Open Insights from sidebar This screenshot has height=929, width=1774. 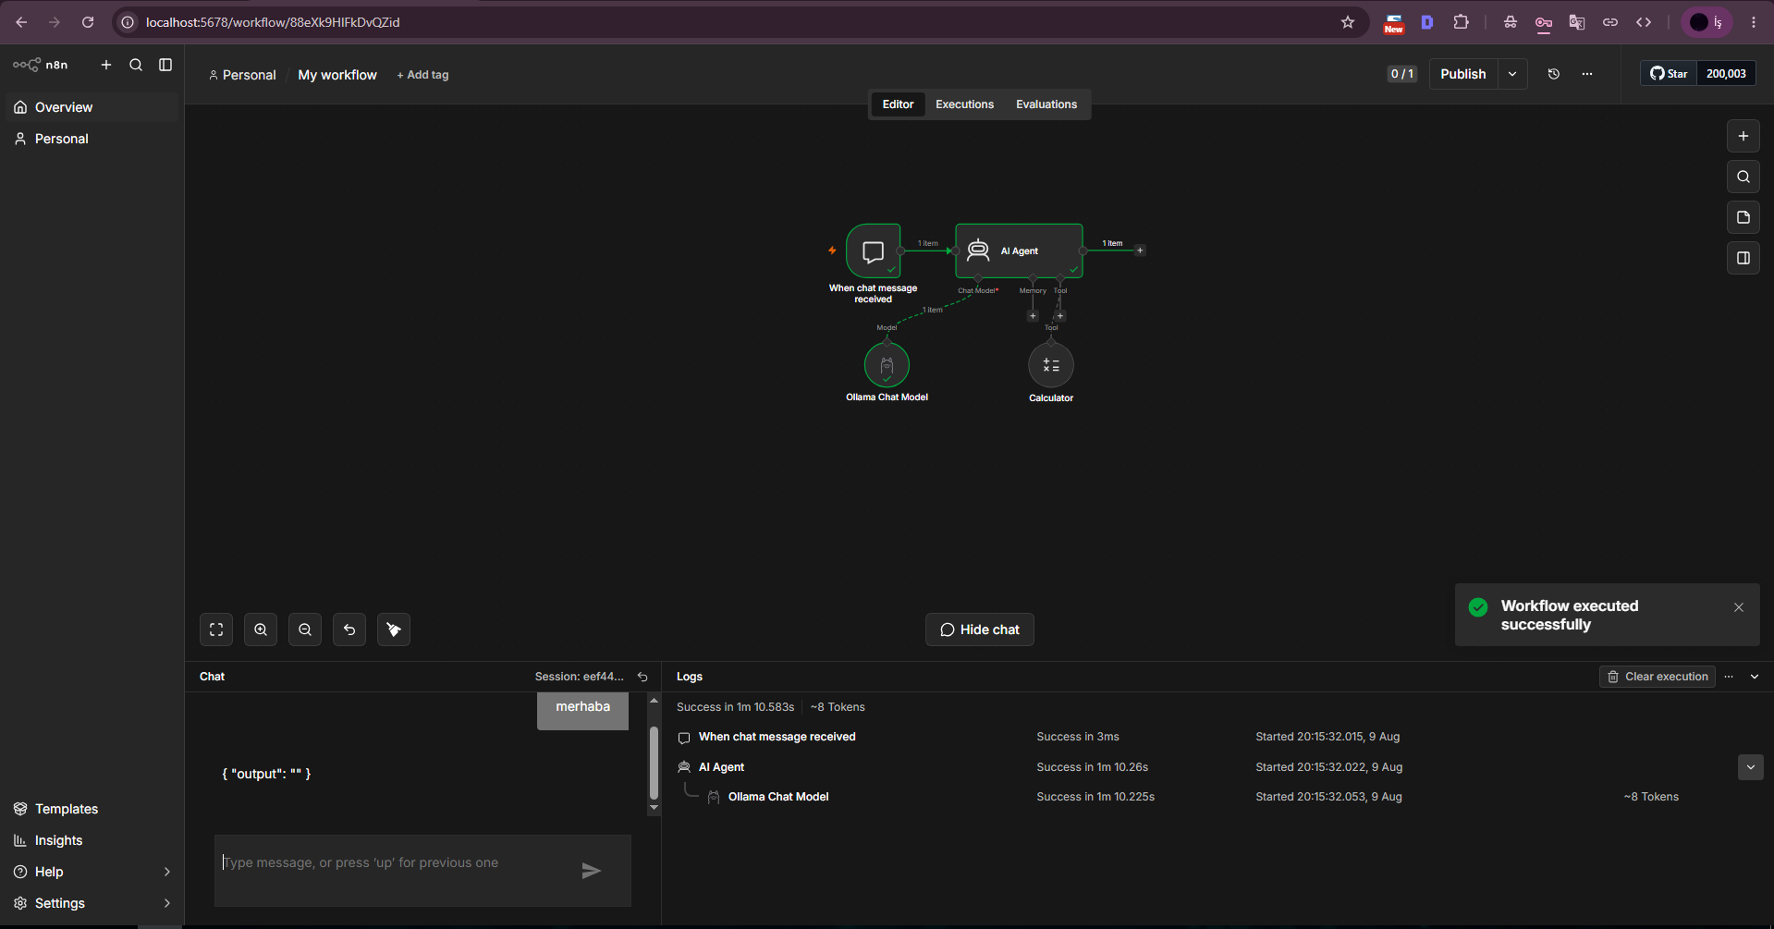pyautogui.click(x=92, y=840)
